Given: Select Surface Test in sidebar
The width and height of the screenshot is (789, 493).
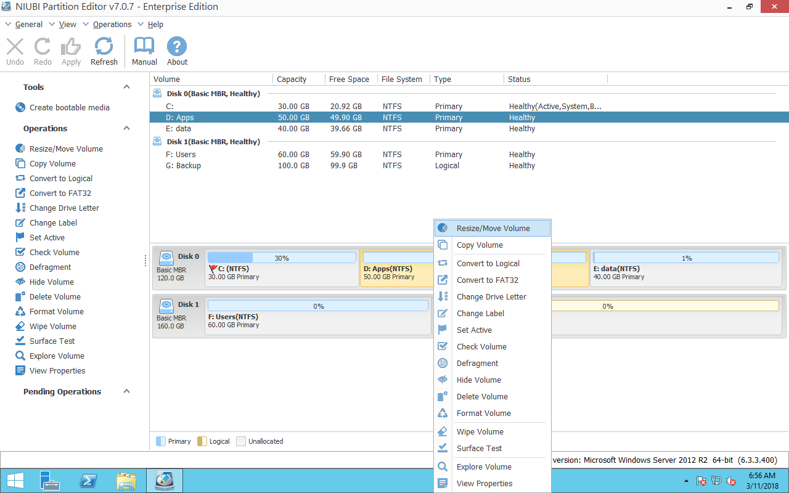Looking at the screenshot, I should tap(52, 341).
